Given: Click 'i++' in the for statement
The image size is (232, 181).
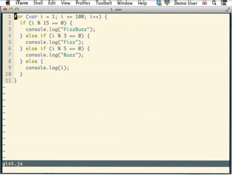Looking at the screenshot, I should coord(94,17).
